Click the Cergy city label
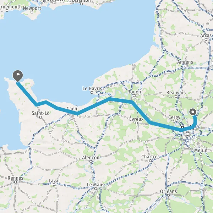Image resolution: width=213 pixels, height=213 pixels. [174, 118]
